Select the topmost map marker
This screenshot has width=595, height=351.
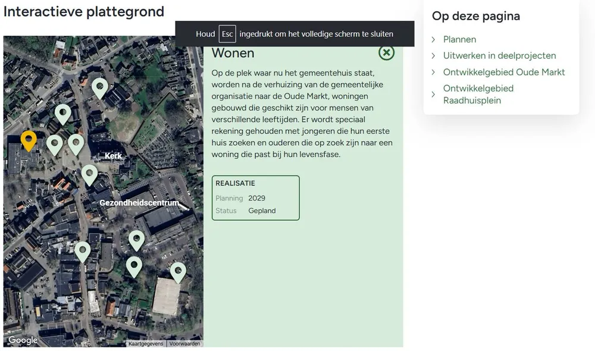[x=99, y=88]
